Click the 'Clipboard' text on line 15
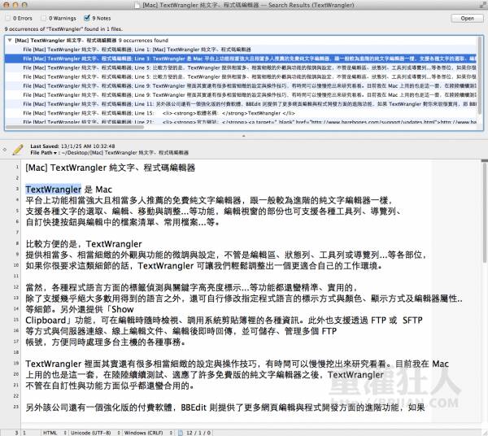 [46, 320]
